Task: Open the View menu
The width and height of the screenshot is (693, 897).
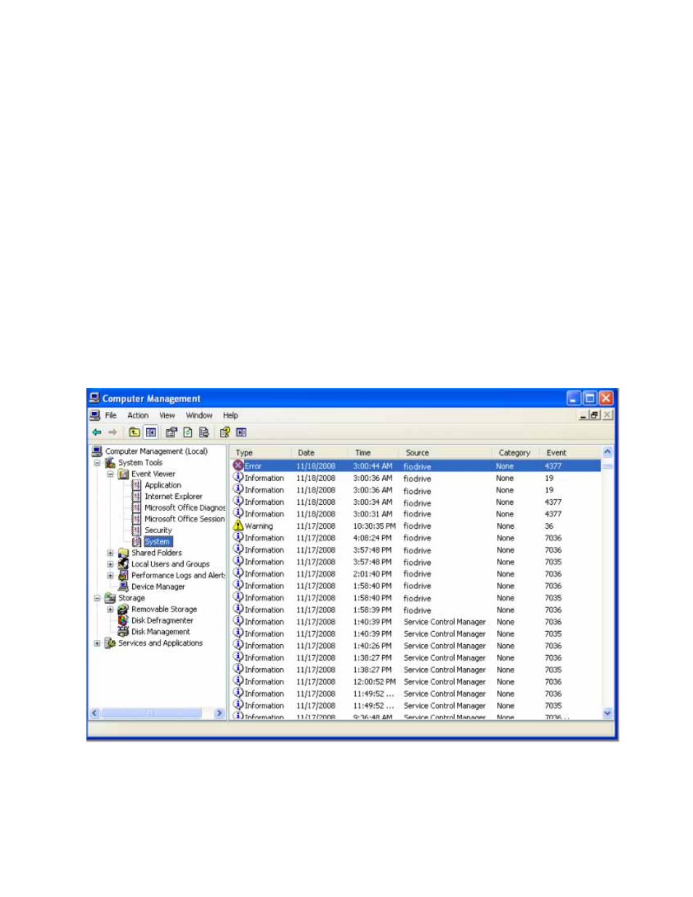Action: (x=167, y=415)
